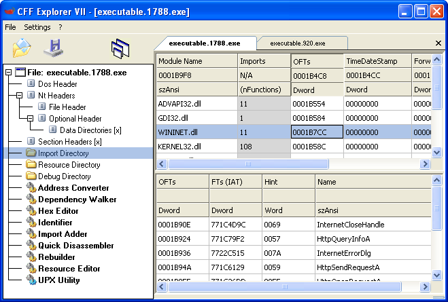Click the Open file toolbar icon

22,48
